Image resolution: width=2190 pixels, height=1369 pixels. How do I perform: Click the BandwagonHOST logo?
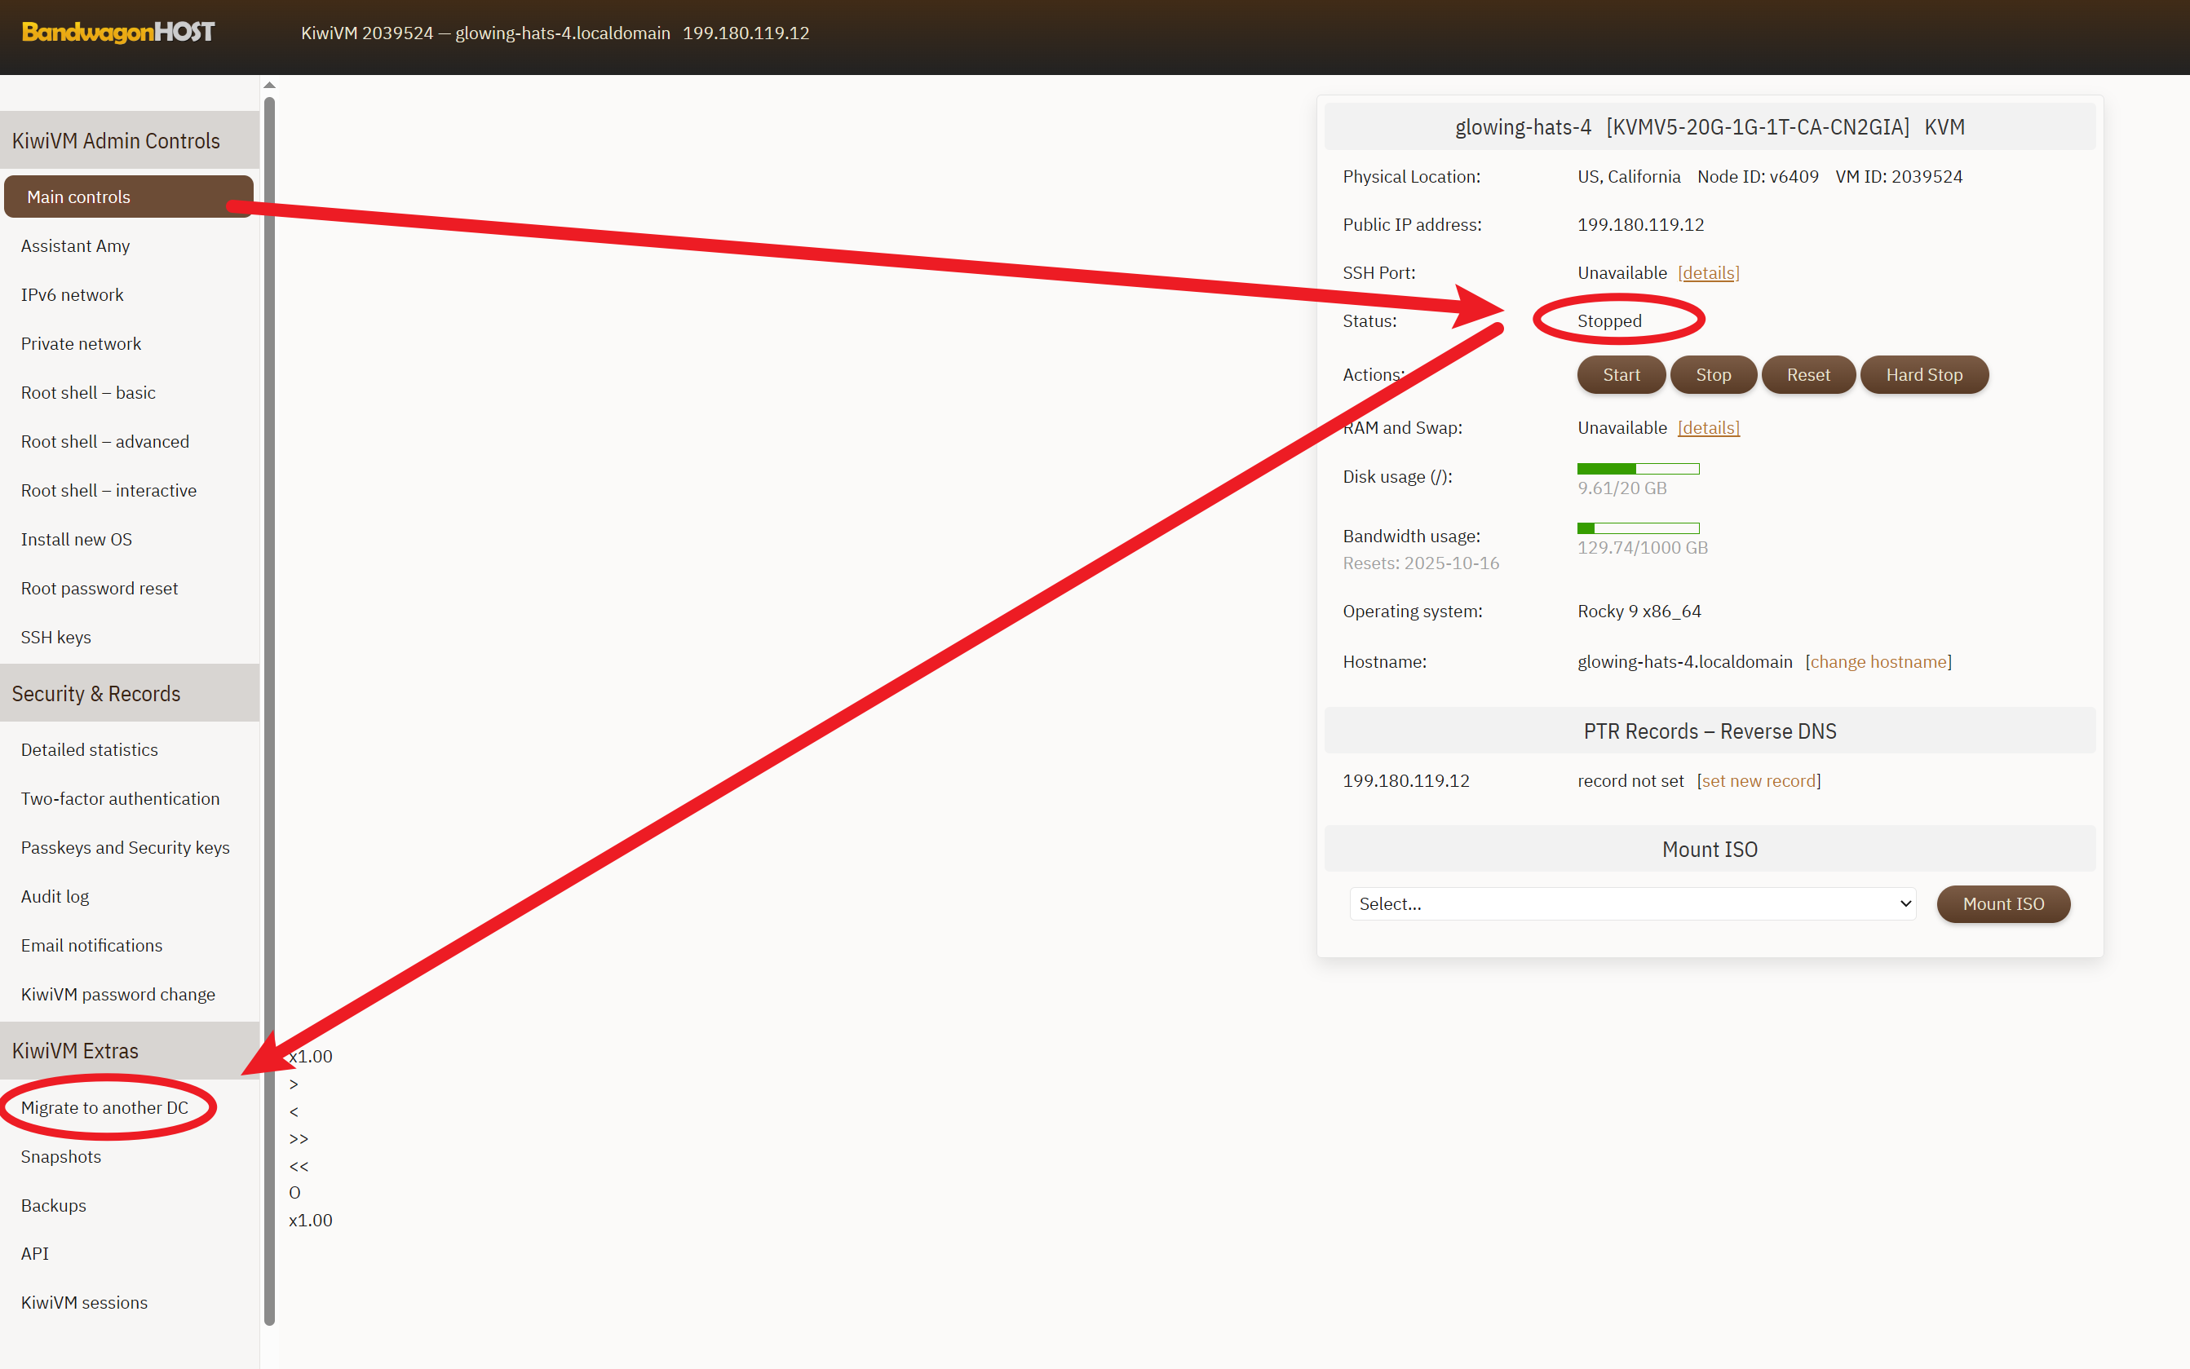point(117,33)
